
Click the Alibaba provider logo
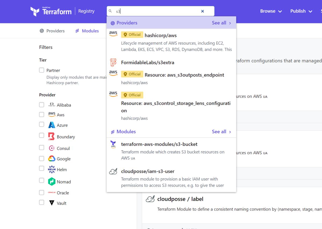pos(52,105)
